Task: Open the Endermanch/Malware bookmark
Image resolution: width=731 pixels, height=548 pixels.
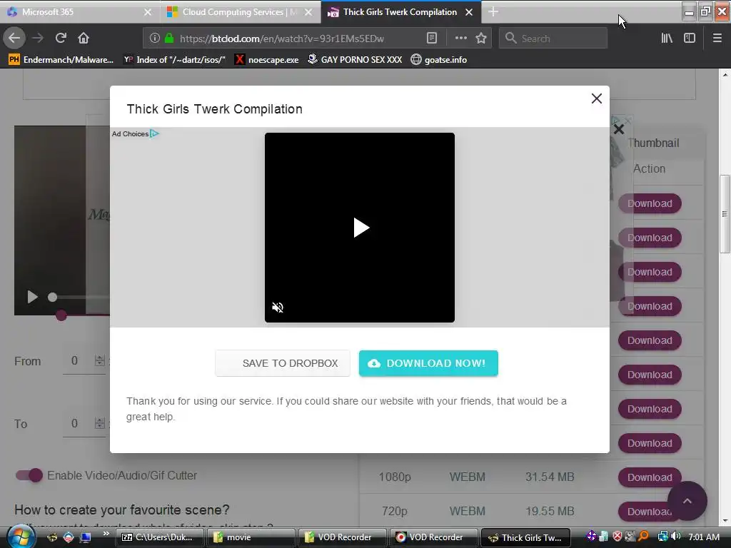Action: coord(61,60)
